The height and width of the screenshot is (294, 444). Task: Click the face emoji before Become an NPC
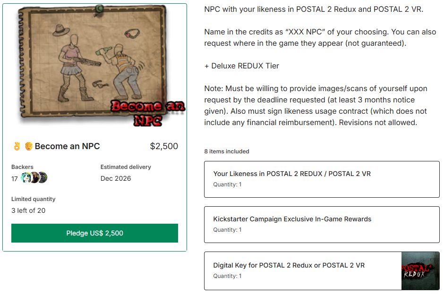click(28, 146)
